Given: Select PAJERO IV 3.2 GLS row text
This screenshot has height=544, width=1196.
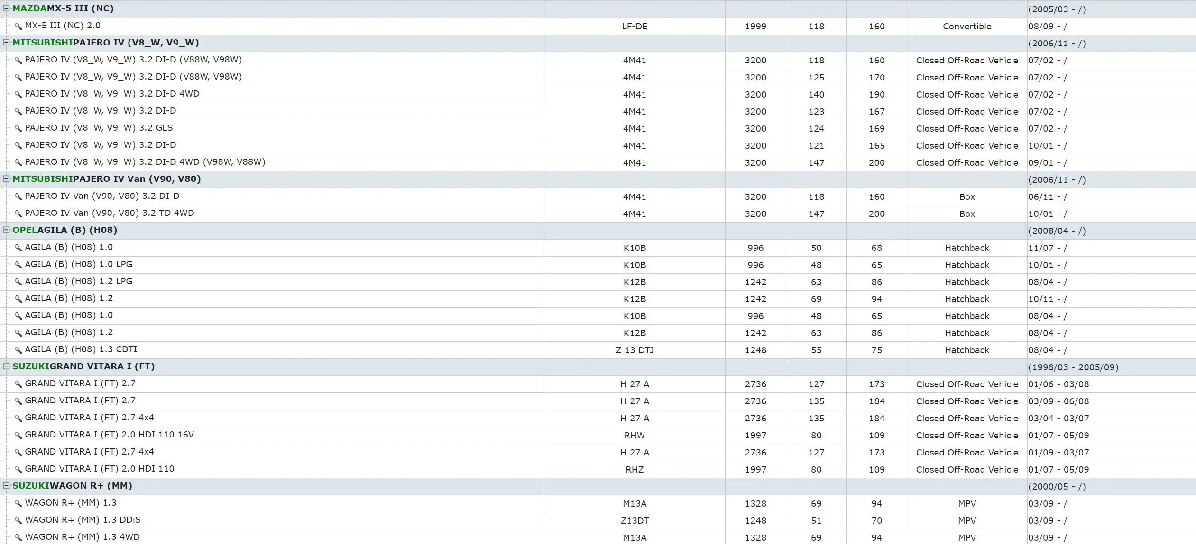Looking at the screenshot, I should click(x=99, y=128).
